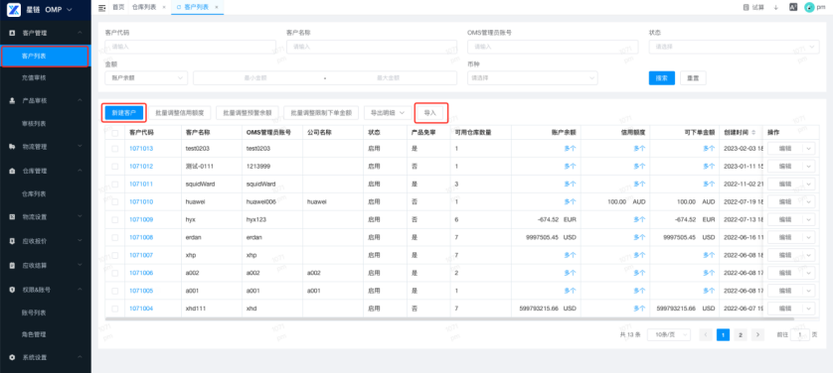Focus the 客户代码 input field
The width and height of the screenshot is (833, 373).
190,47
